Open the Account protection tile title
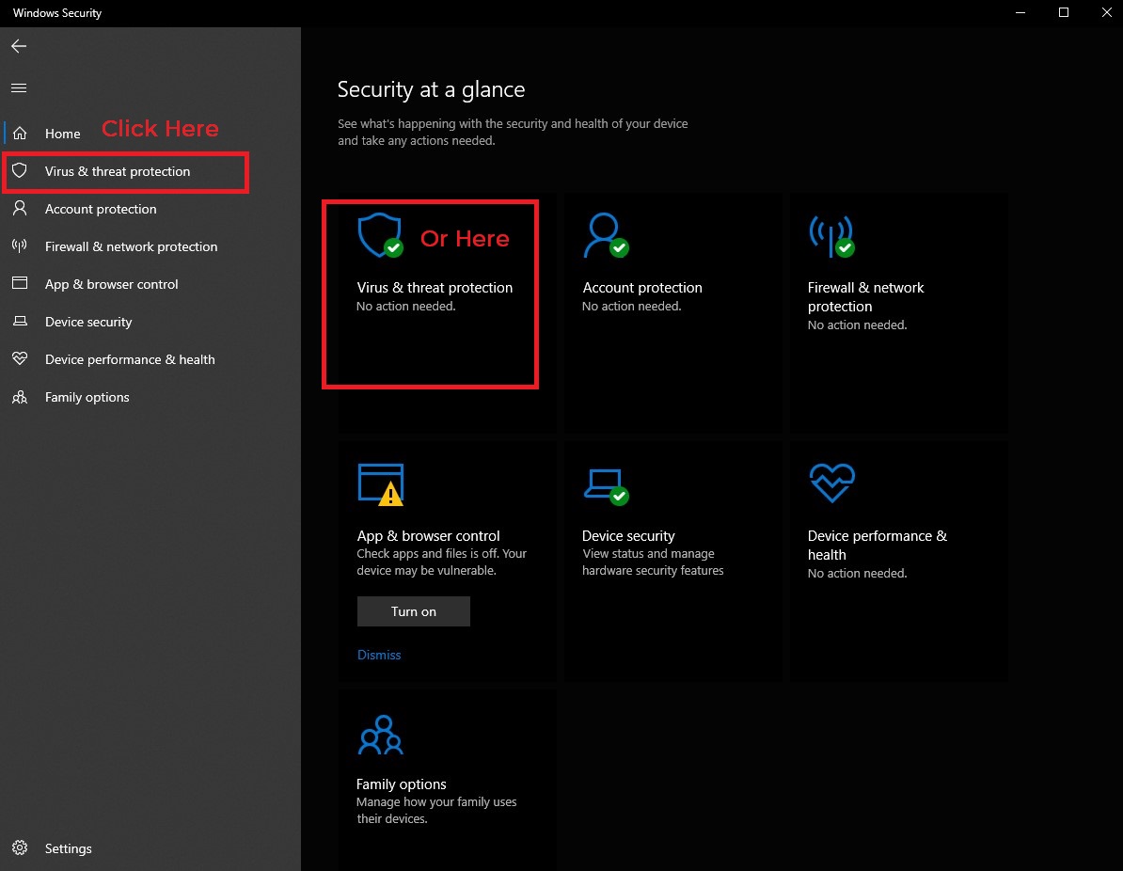Viewport: 1123px width, 871px height. click(642, 287)
